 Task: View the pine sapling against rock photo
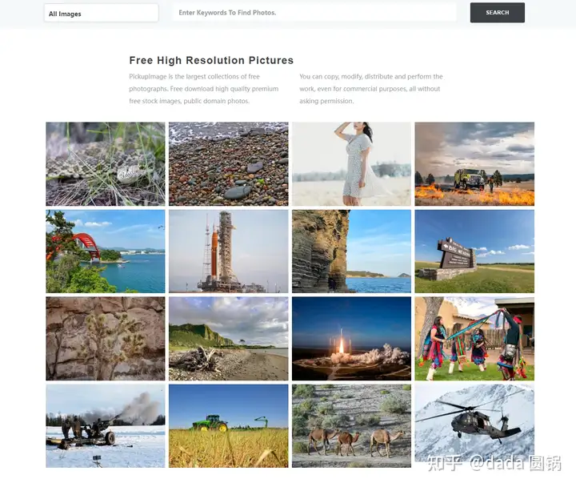[106, 339]
